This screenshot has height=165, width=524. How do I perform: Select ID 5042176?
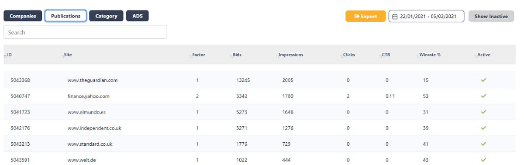coord(21,128)
